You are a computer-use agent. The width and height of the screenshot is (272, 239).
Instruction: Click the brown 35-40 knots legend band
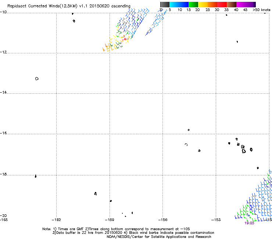click(232, 4)
